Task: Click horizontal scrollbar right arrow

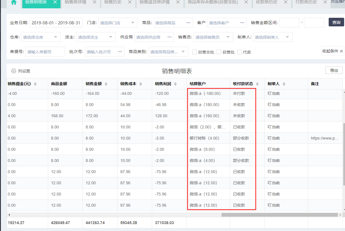Action: pos(340,215)
